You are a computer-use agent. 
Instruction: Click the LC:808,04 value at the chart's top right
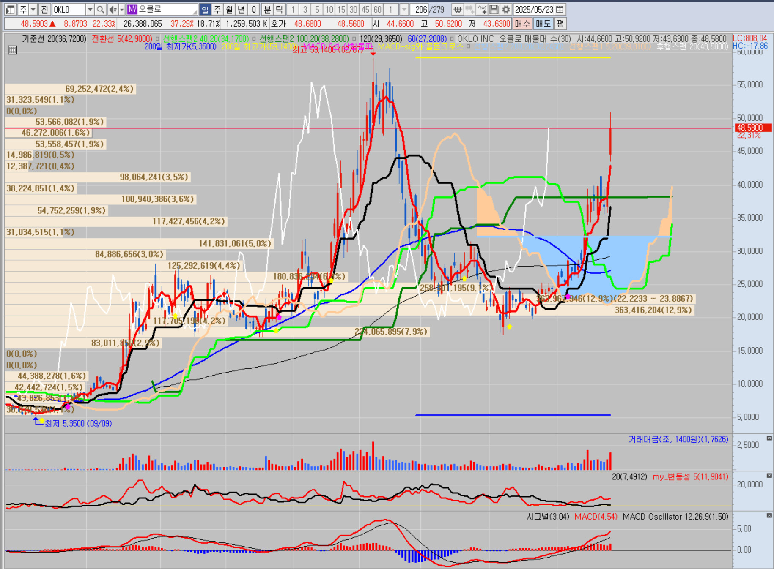[x=750, y=38]
